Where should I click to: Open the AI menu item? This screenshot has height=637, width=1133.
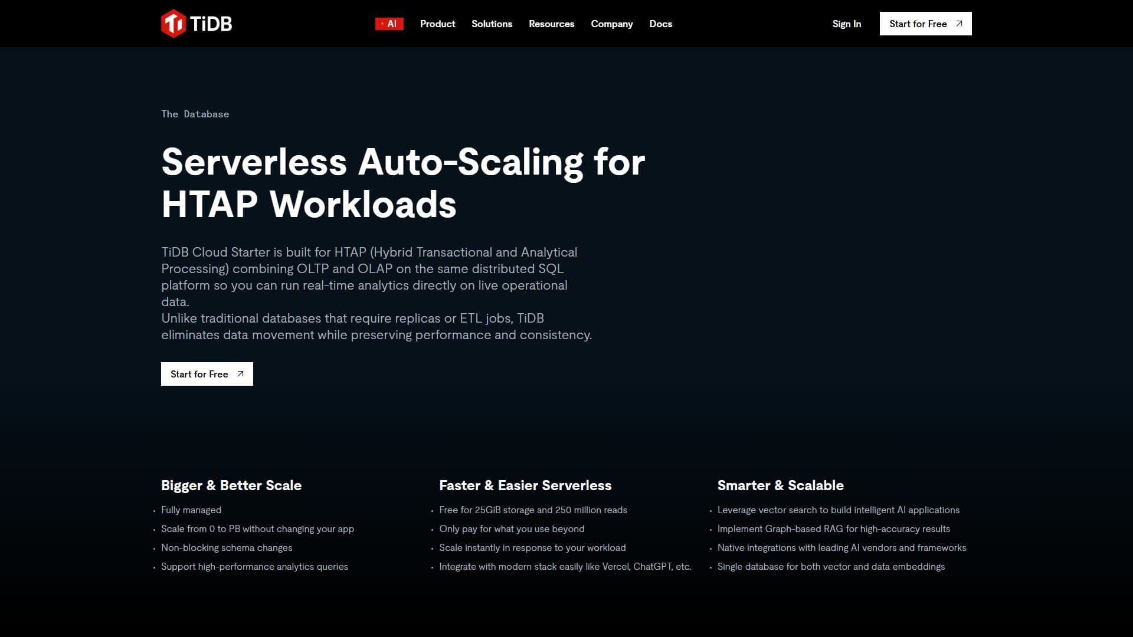point(389,24)
